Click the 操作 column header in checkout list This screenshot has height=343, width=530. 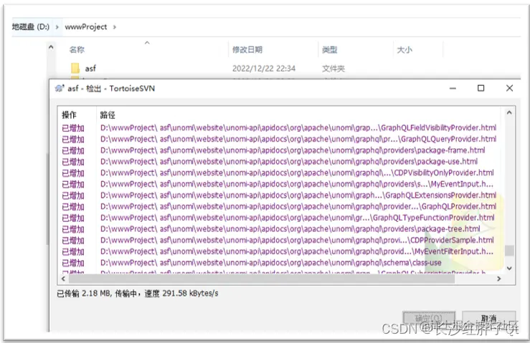point(70,115)
